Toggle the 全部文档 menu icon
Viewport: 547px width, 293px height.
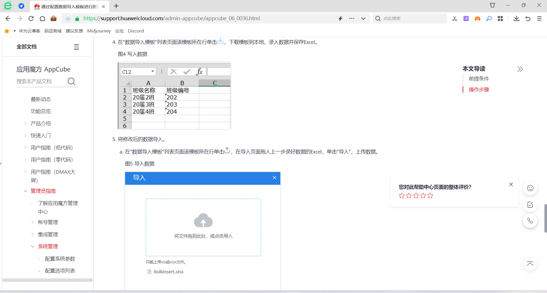(x=76, y=47)
